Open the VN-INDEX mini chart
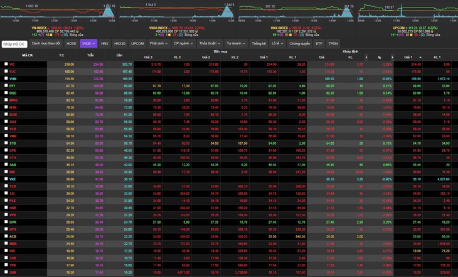Viewport: 458px width, 277px height. (58, 12)
